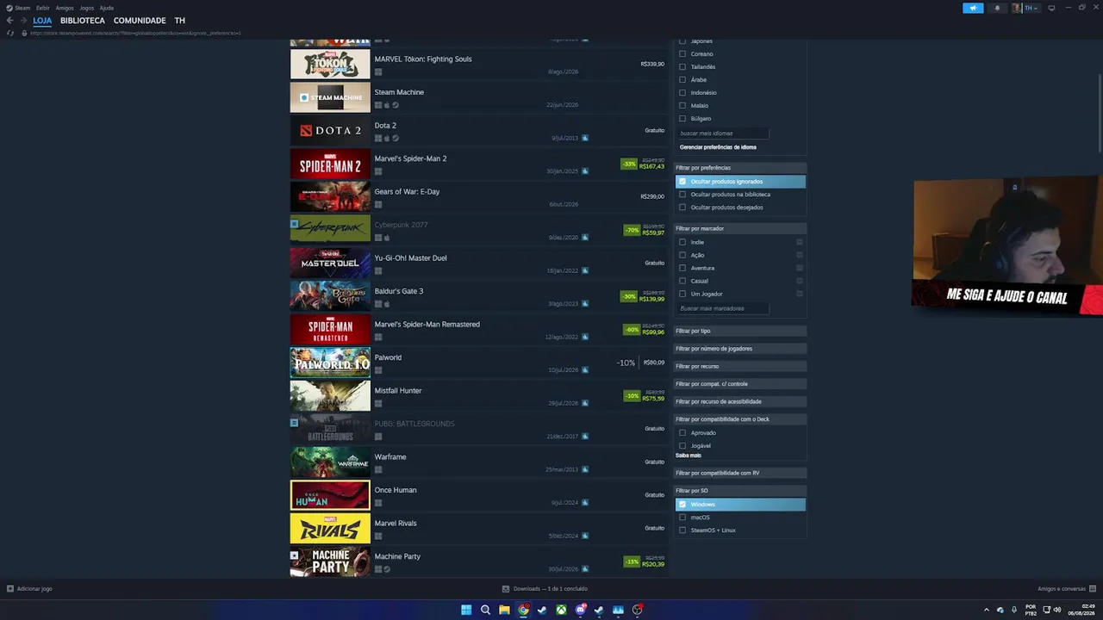
Task: Click the plus icon beside Adicionar jogo
Action: coord(10,589)
